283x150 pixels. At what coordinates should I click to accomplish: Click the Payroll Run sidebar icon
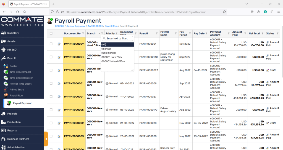pos(6,95)
